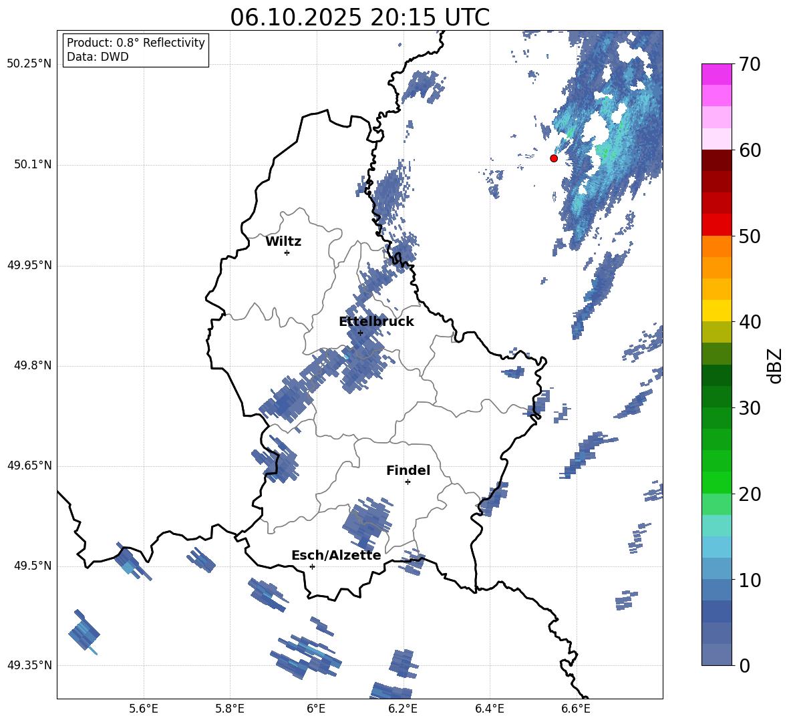The image size is (791, 722).
Task: Click the 50.25°N latitude label
Action: point(29,64)
